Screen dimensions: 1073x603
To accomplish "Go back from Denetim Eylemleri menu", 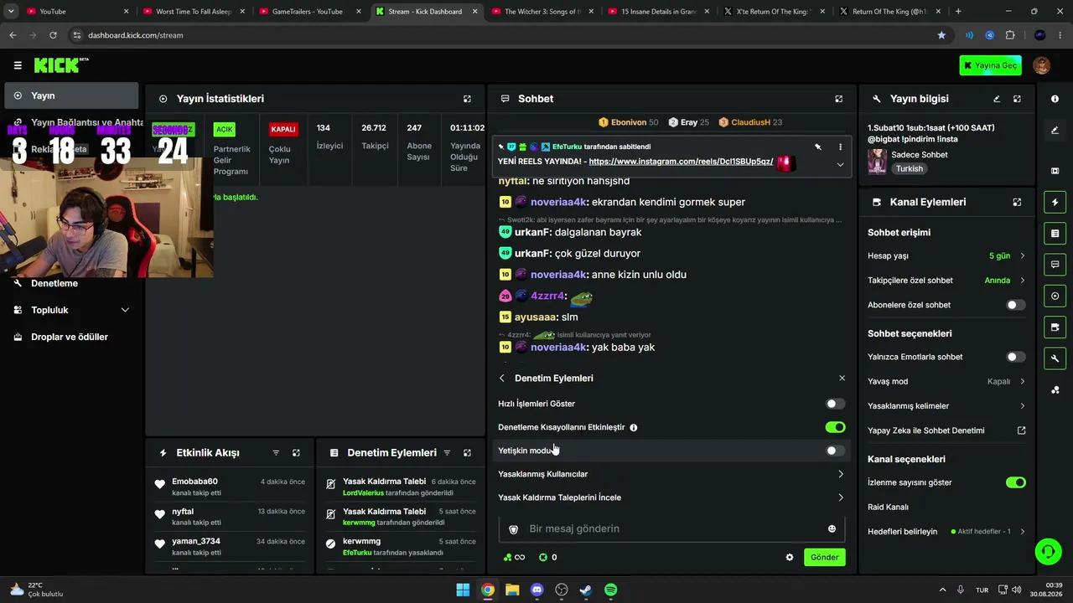I will click(502, 379).
